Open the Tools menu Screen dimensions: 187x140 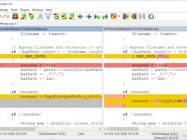point(14,10)
